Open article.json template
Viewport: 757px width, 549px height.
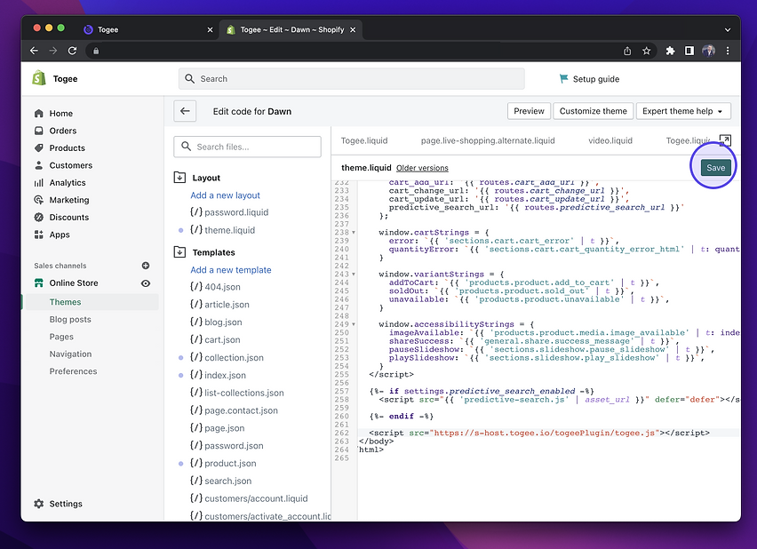click(x=219, y=305)
